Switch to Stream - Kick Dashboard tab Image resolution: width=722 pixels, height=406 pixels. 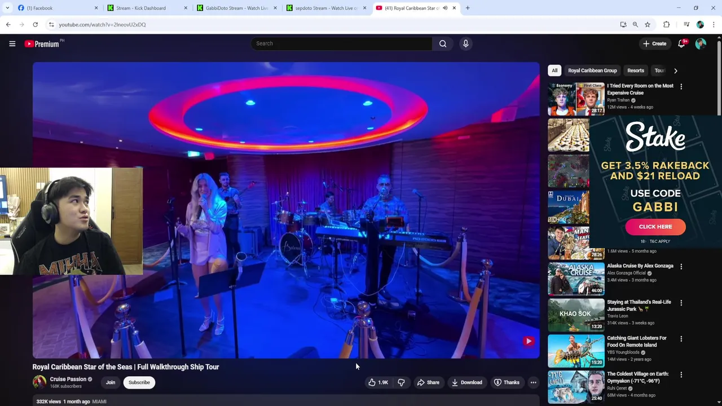point(147,8)
